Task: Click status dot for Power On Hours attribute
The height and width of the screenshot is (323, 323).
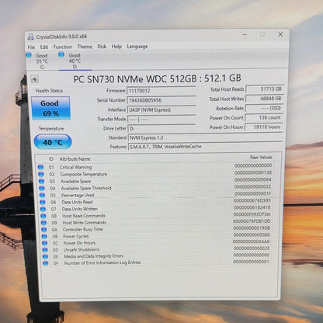Action: [x=44, y=243]
